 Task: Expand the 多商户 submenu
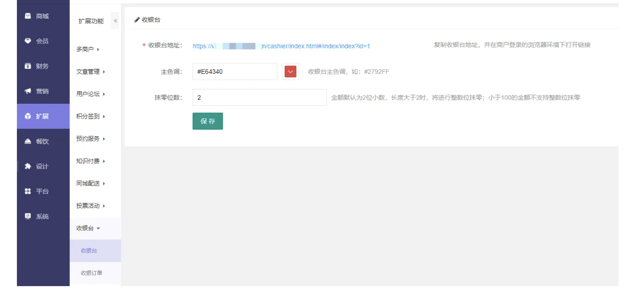tap(88, 49)
